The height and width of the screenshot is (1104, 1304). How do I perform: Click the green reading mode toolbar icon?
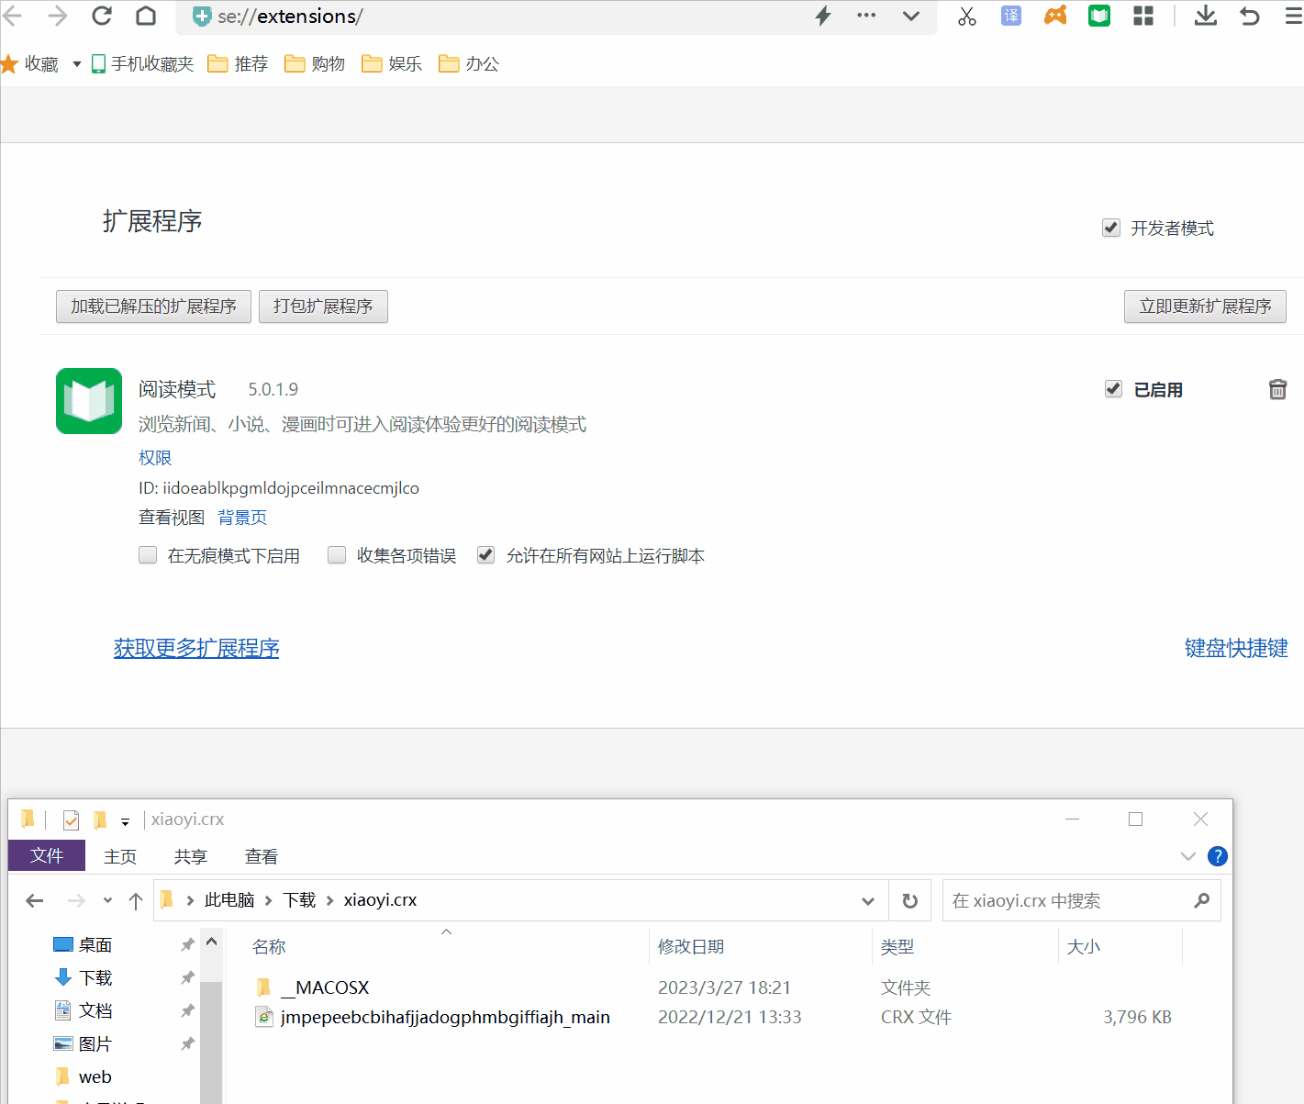point(1099,17)
